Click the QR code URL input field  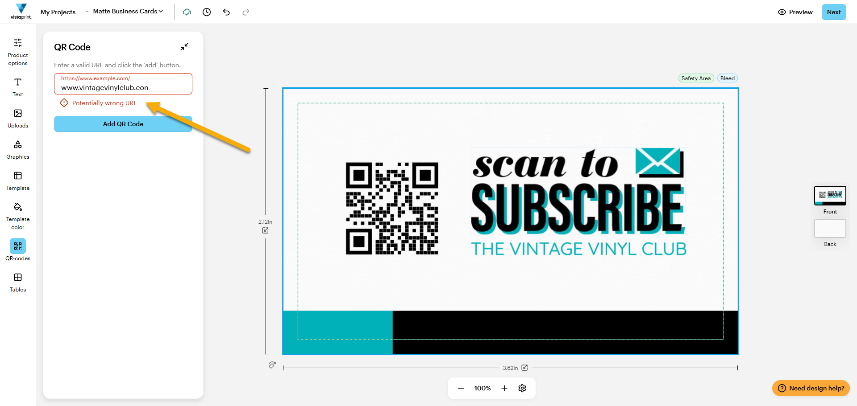pyautogui.click(x=123, y=84)
